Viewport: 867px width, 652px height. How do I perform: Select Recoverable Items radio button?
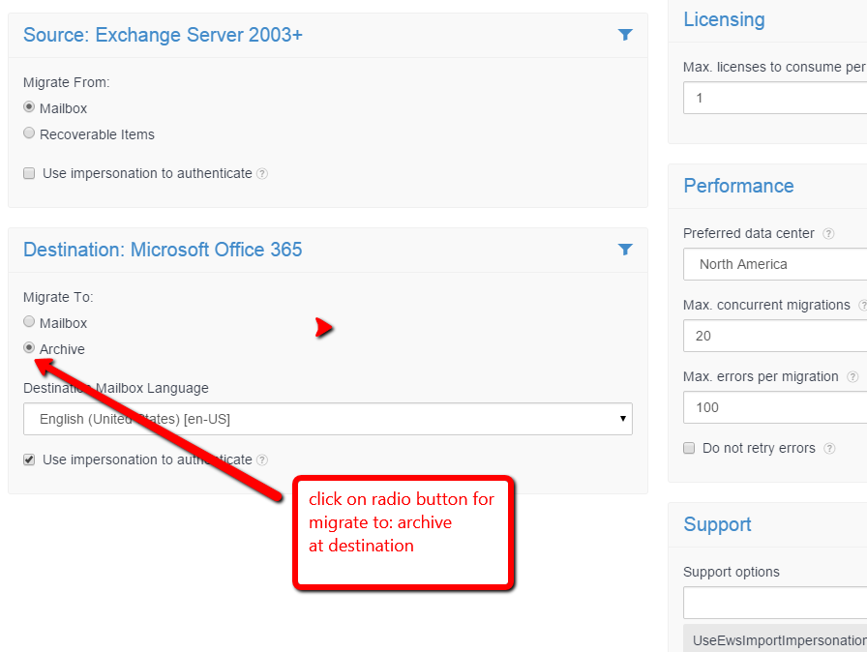tap(29, 133)
